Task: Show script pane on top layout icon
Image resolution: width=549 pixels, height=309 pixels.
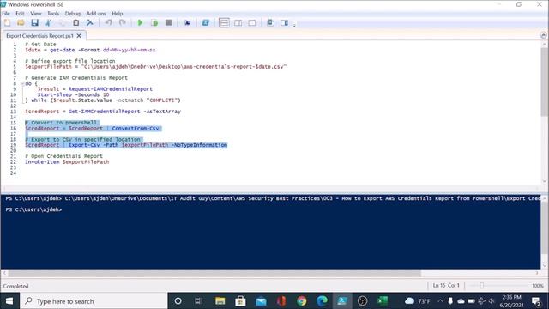Action: coord(224,23)
